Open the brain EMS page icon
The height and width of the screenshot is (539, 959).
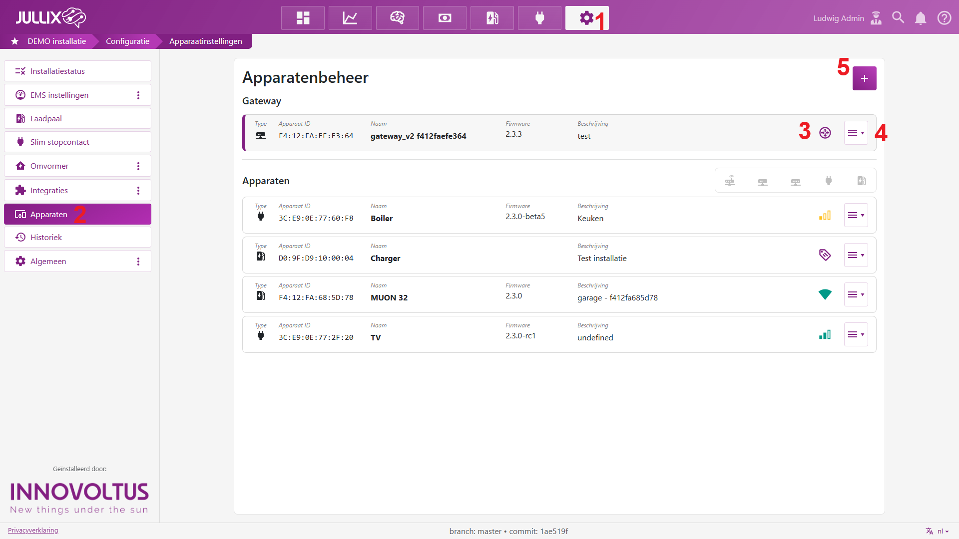click(x=397, y=18)
